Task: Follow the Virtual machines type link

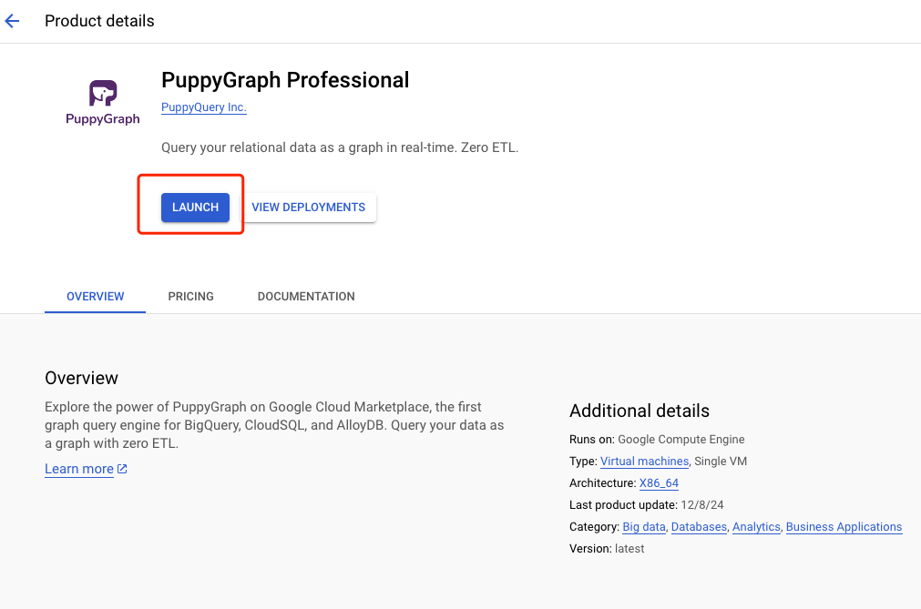Action: 644,462
